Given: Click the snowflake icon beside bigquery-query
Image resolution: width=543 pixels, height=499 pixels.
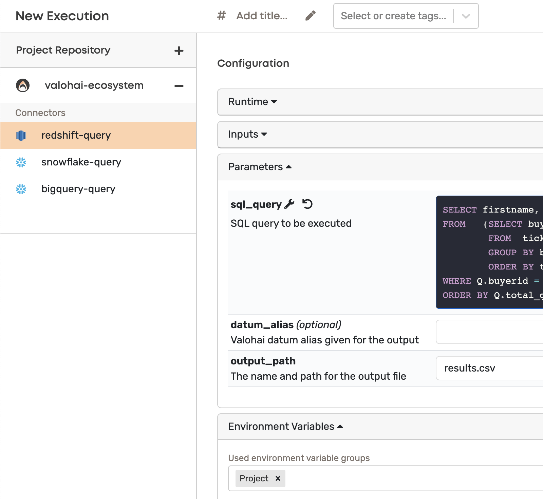Looking at the screenshot, I should [21, 189].
